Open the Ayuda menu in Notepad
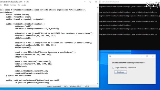Viewport: 160px width, 90px height. click(x=23, y=5)
